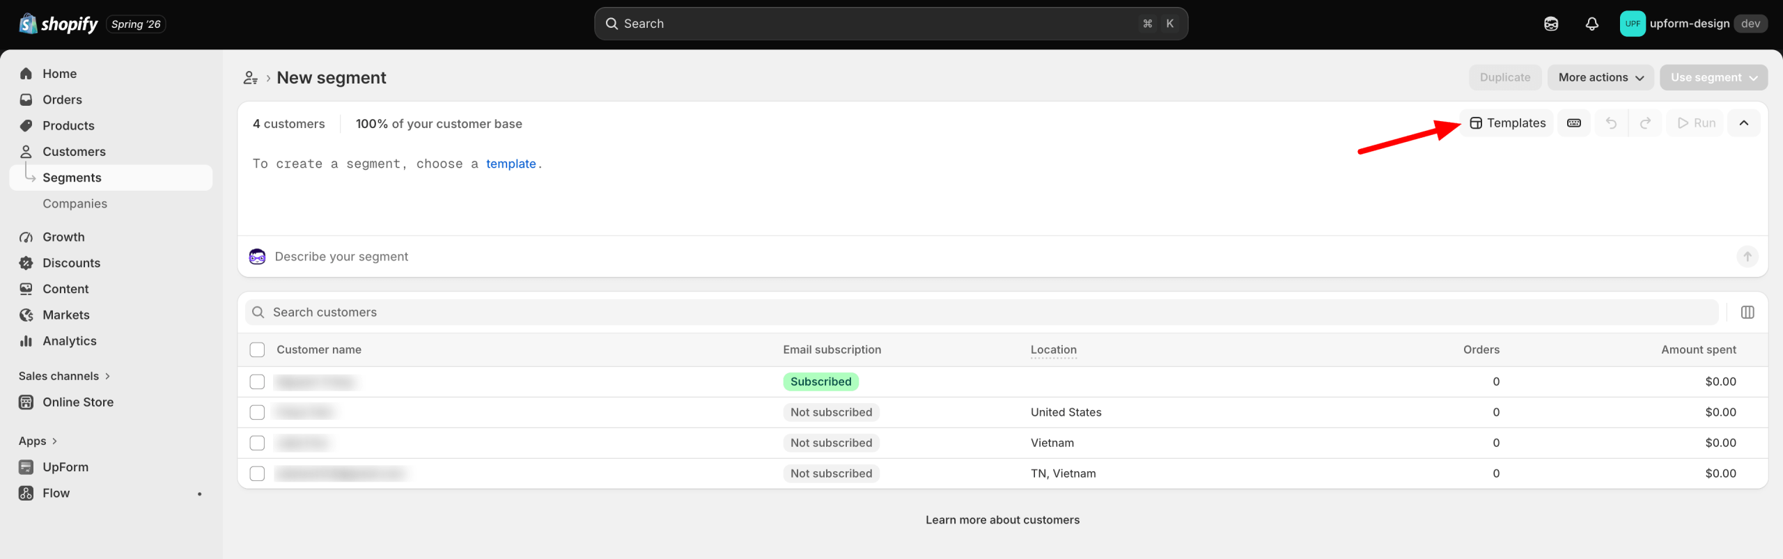Click the magnifier icon in Search customers

tap(258, 313)
